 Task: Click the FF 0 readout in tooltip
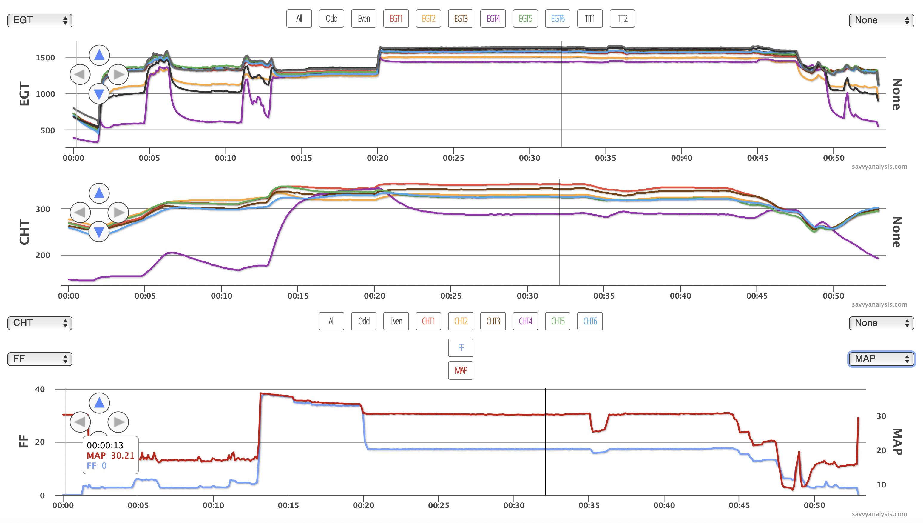pyautogui.click(x=97, y=465)
